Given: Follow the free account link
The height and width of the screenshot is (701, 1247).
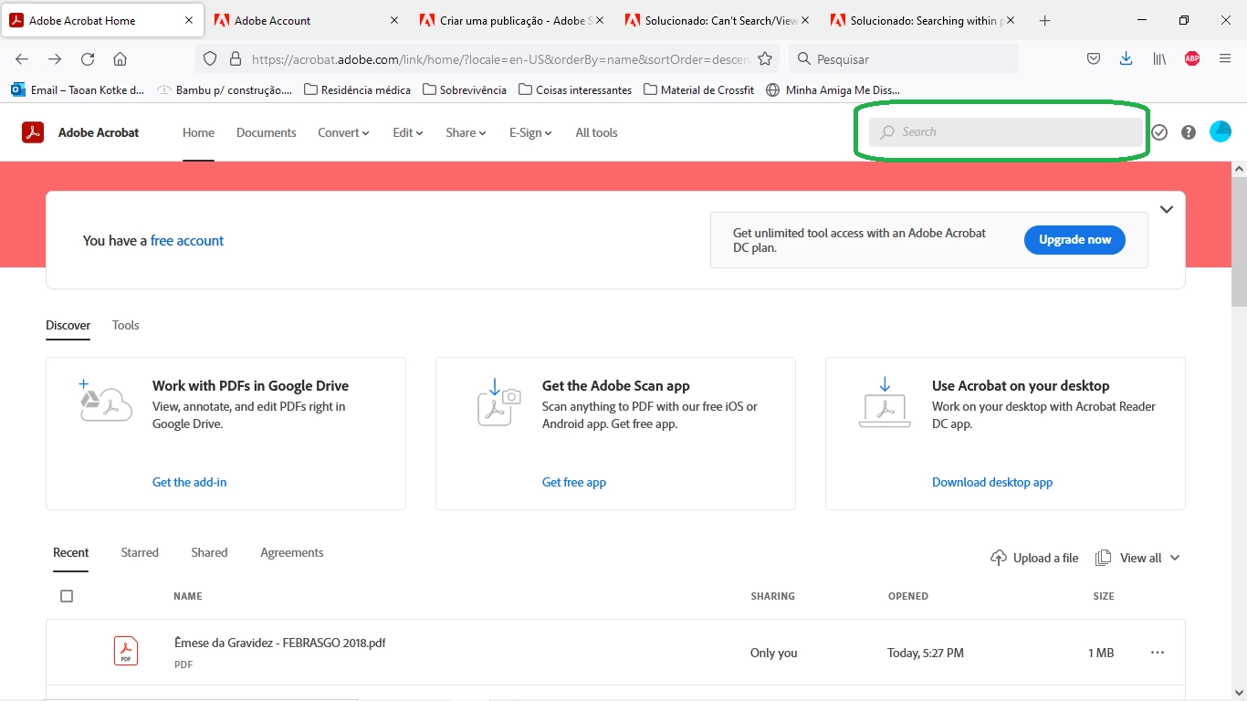Looking at the screenshot, I should [x=187, y=241].
